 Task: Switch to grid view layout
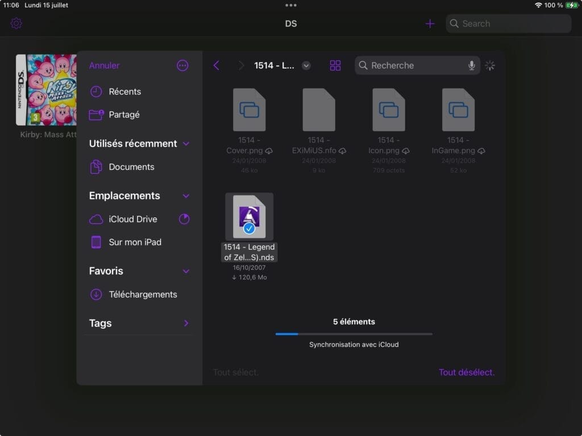pos(335,65)
